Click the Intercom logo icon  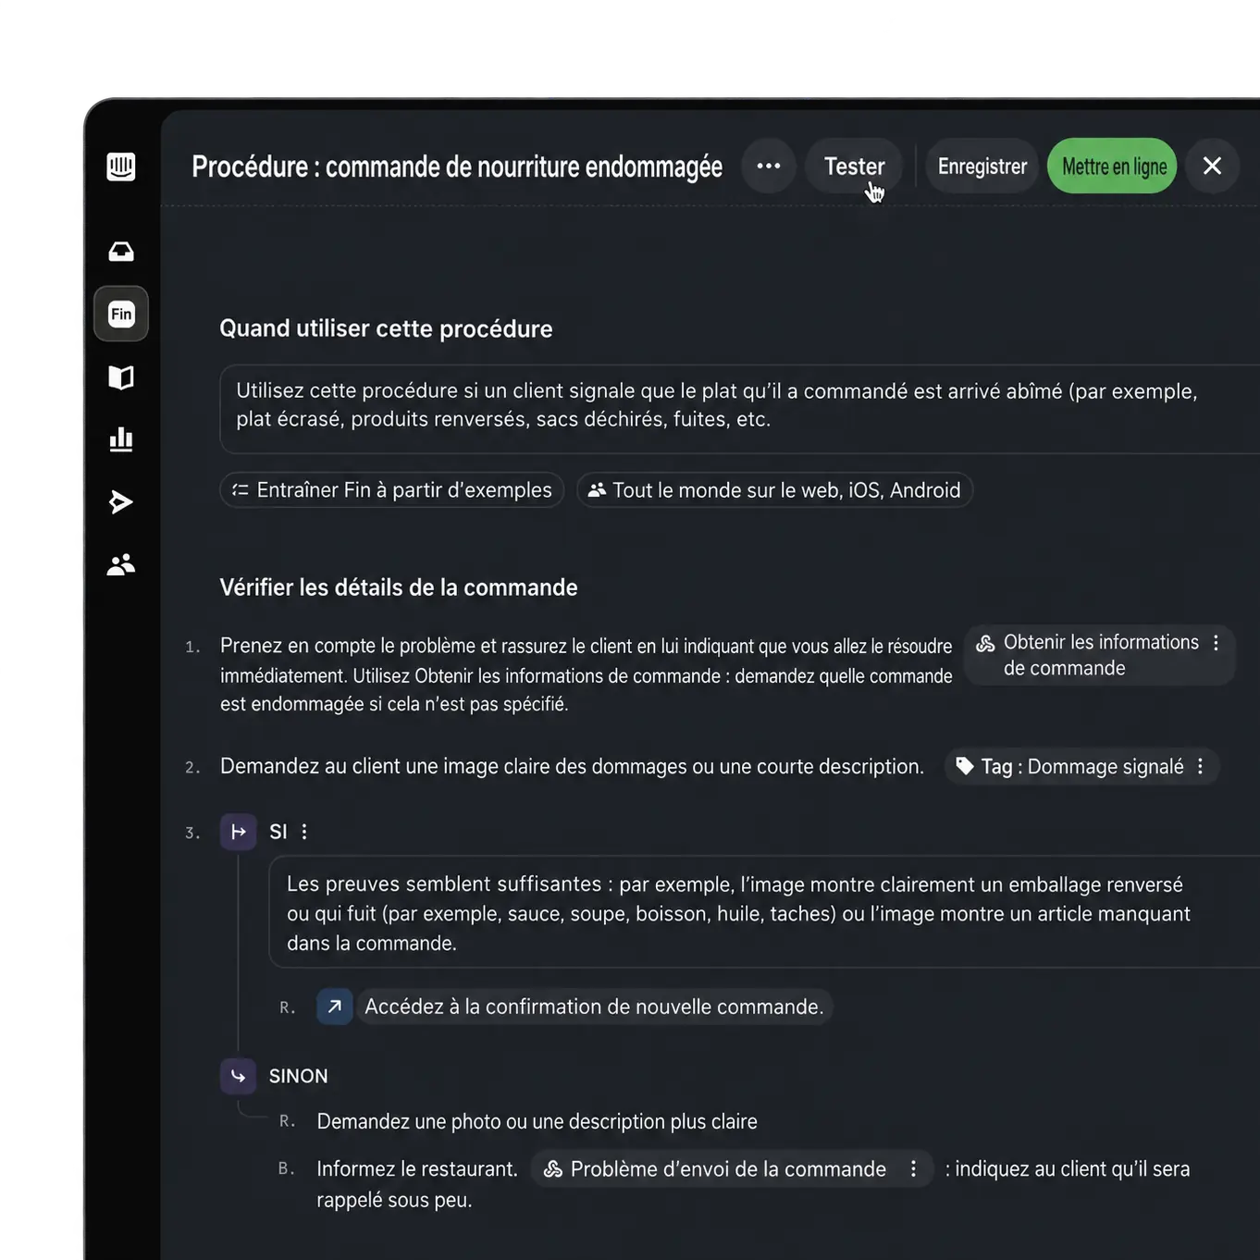121,167
